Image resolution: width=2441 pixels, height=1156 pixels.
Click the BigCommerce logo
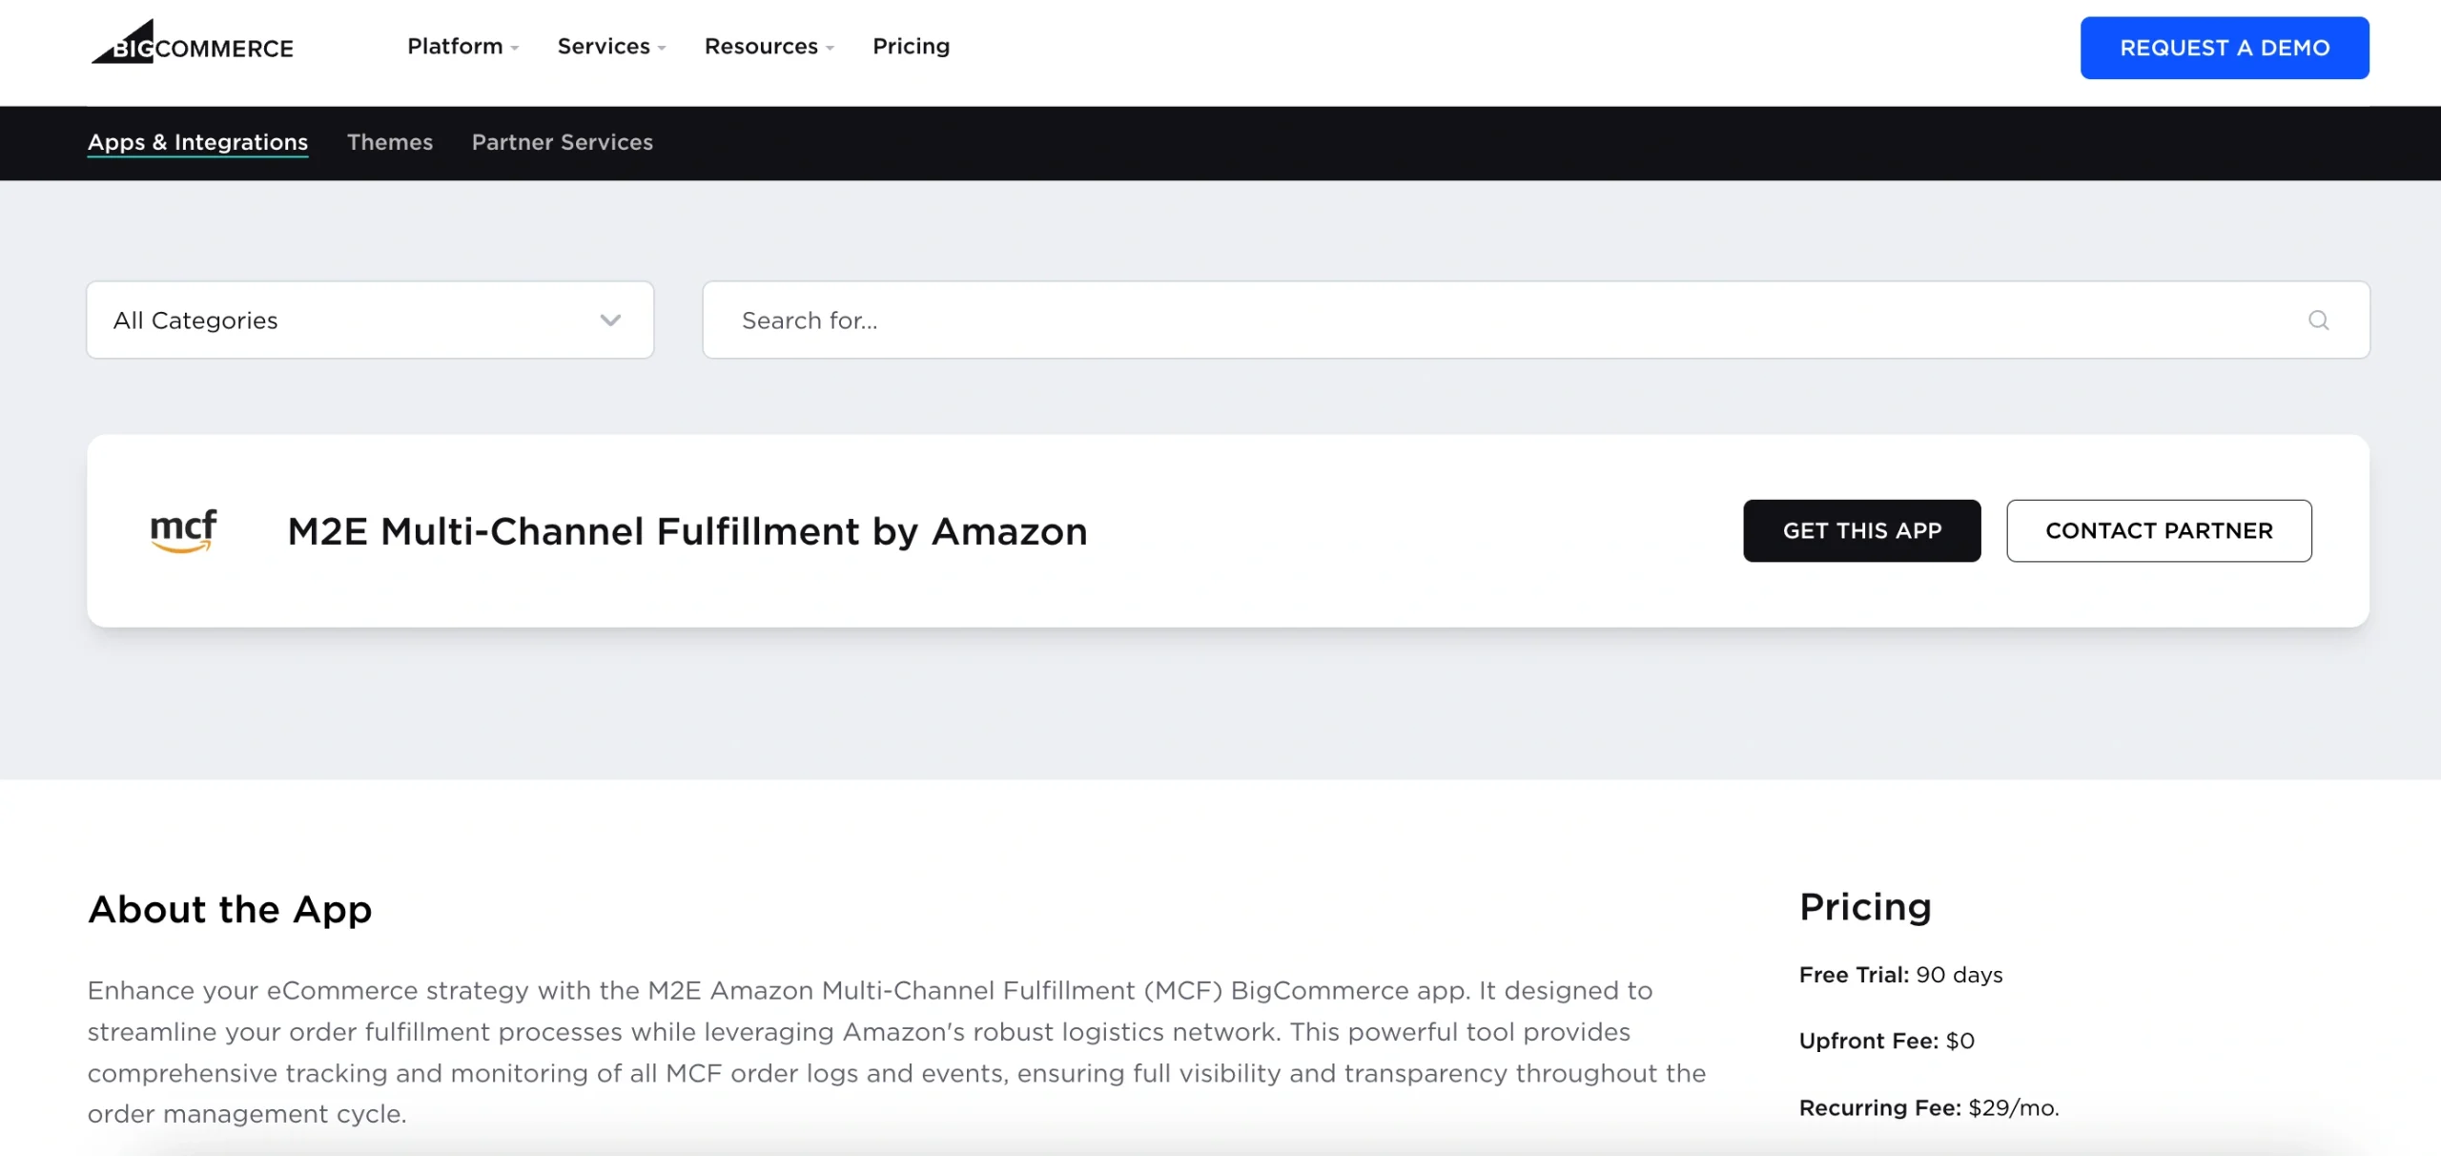coord(193,44)
